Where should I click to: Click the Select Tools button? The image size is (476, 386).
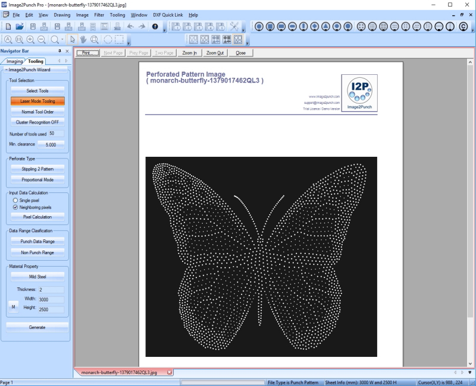point(37,91)
